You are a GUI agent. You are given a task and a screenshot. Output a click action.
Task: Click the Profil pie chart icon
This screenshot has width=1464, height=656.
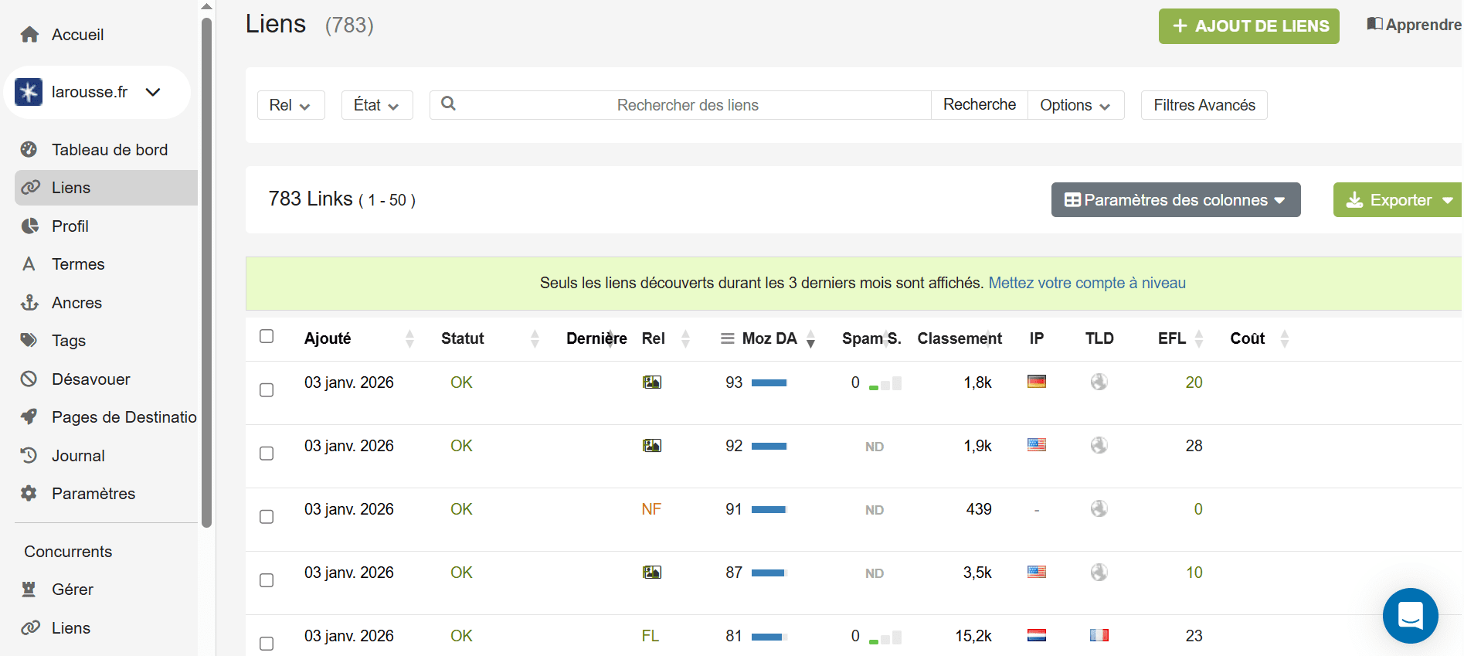29,226
